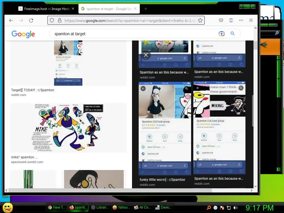Image resolution: width=284 pixels, height=213 pixels.
Task: Bookmark this page with the star icon
Action: (x=200, y=20)
